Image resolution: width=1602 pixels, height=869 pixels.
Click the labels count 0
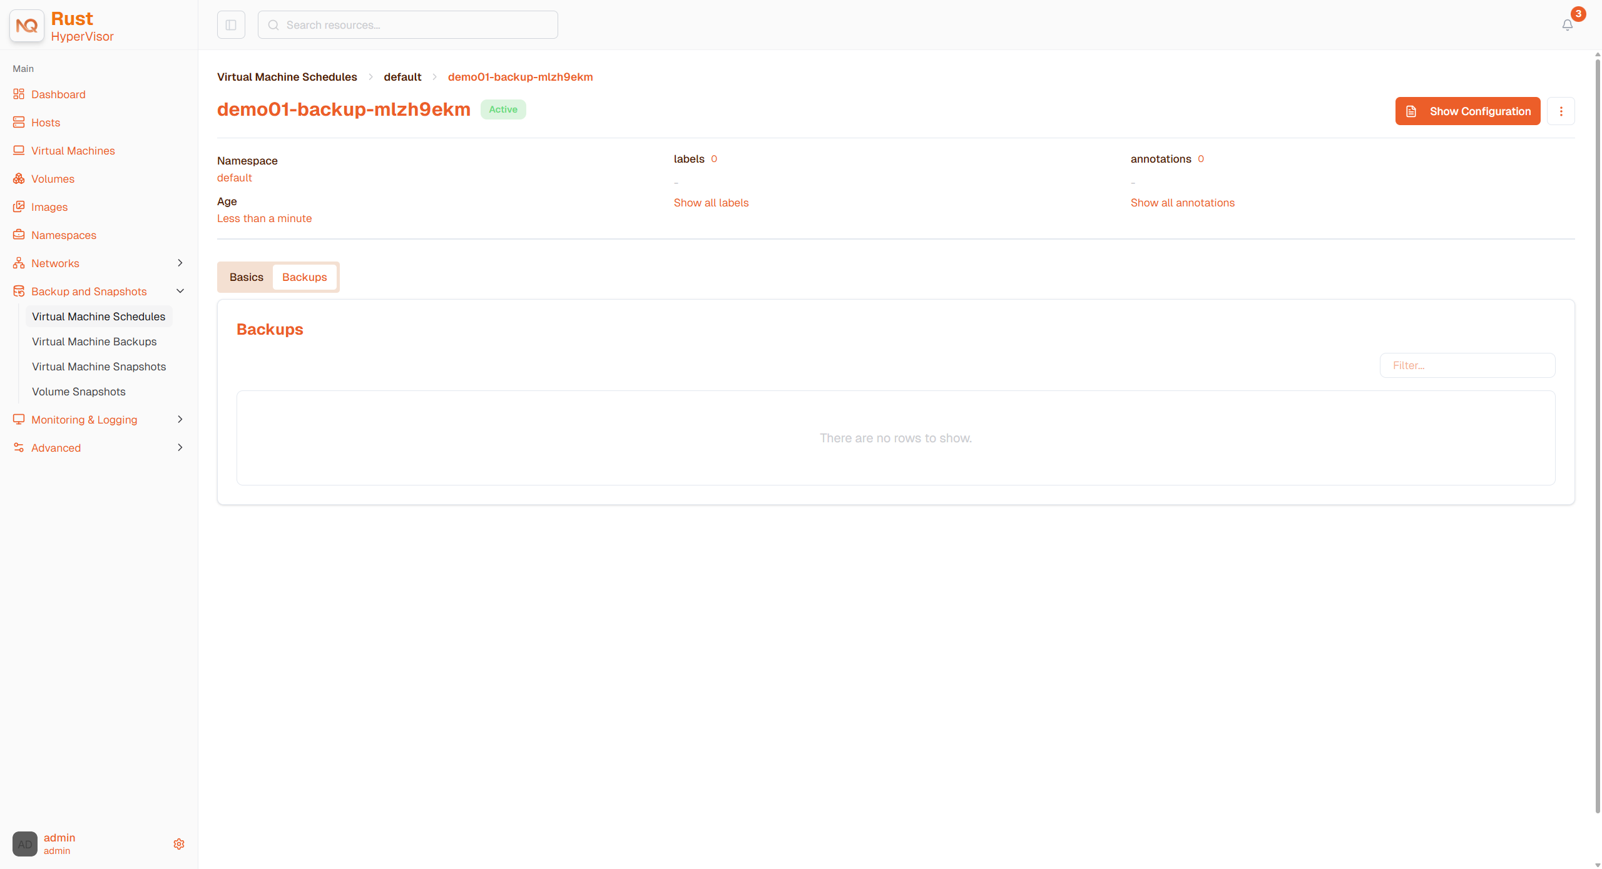tap(714, 159)
